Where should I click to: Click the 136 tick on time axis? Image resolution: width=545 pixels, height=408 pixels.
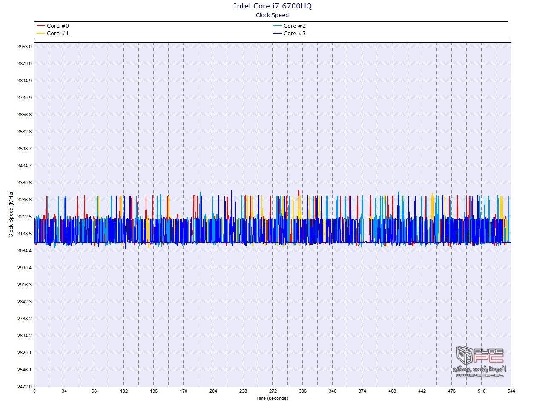tap(154, 391)
